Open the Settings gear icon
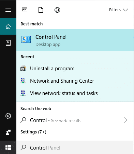 click(x=8, y=116)
